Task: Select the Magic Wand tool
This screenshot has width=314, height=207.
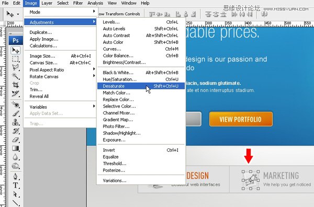Action: [x=15, y=76]
